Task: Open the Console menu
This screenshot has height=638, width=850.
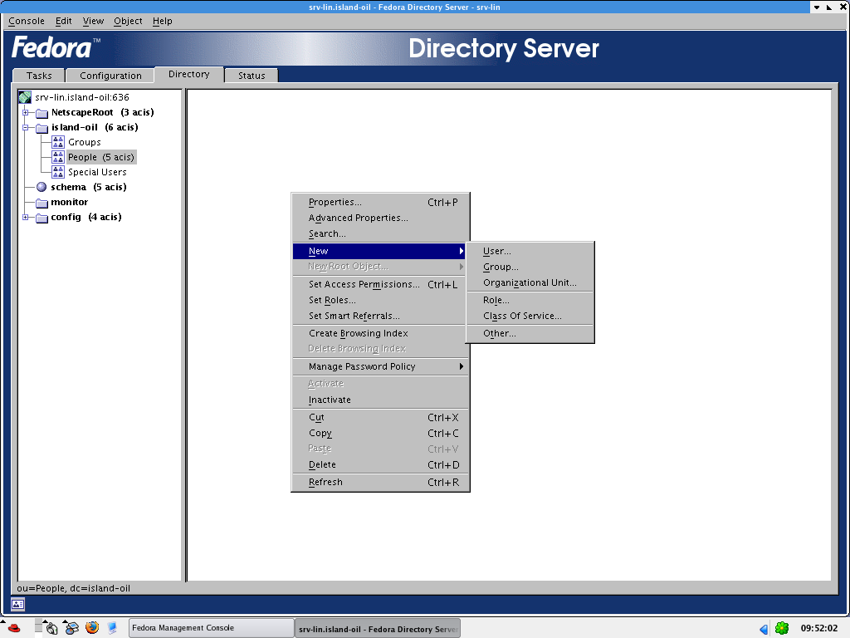Action: [x=27, y=21]
